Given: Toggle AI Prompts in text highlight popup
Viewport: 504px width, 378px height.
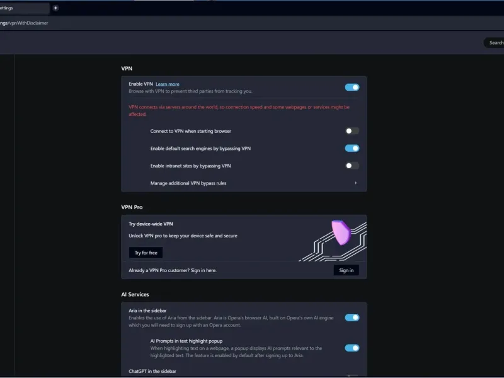Looking at the screenshot, I should (352, 348).
